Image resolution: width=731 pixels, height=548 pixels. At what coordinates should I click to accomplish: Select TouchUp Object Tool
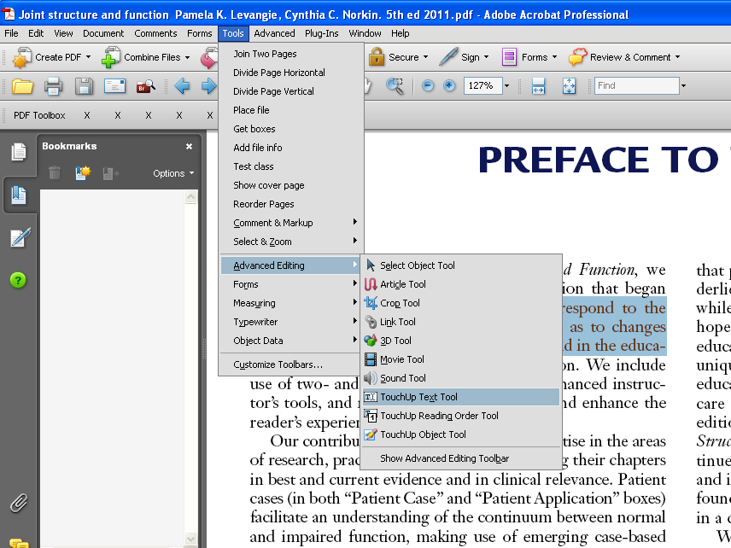(x=461, y=434)
